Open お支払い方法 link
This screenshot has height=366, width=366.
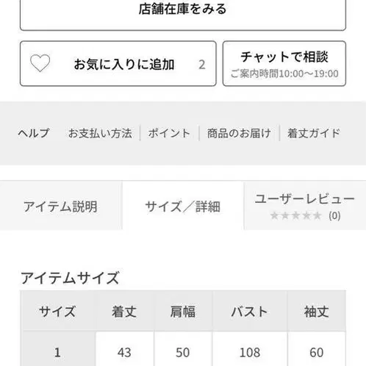pyautogui.click(x=100, y=133)
